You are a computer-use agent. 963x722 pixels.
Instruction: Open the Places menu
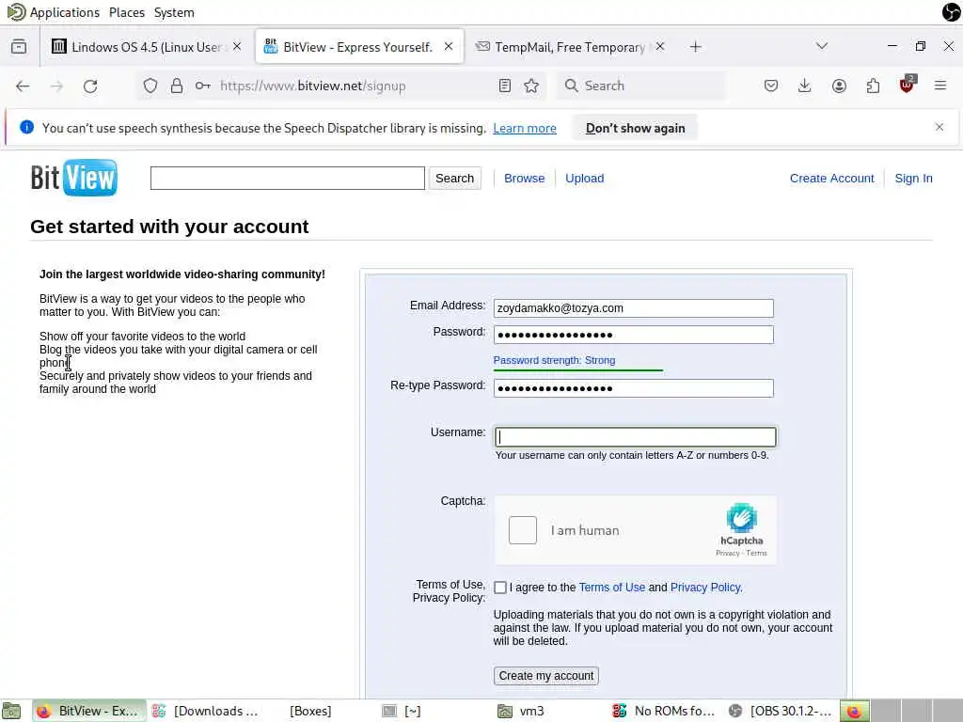point(127,12)
